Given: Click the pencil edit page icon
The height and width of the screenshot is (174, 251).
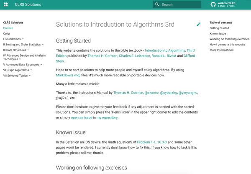Looking at the screenshot, I should pyautogui.click(x=199, y=24).
